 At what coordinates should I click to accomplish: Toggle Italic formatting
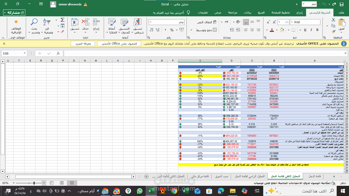311,30
